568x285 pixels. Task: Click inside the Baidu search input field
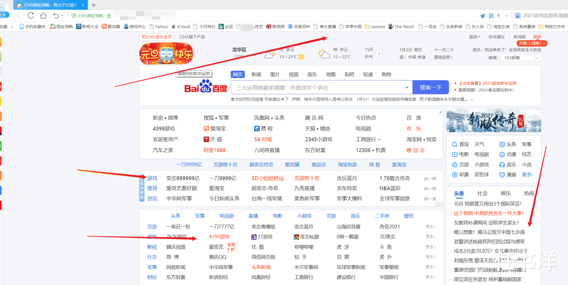tap(311, 87)
